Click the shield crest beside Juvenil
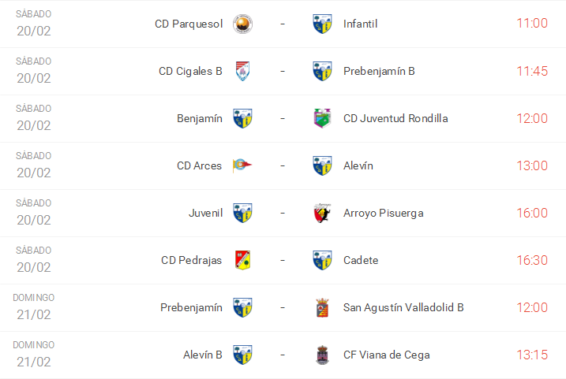 pyautogui.click(x=242, y=213)
